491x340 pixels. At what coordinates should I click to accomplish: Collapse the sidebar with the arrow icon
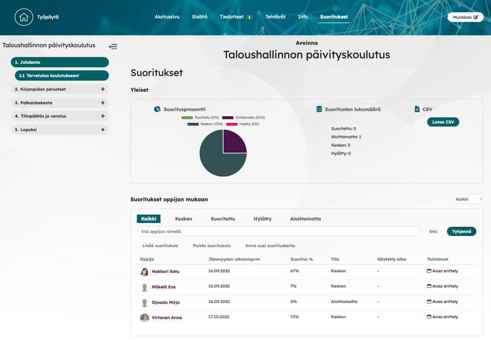click(x=113, y=47)
